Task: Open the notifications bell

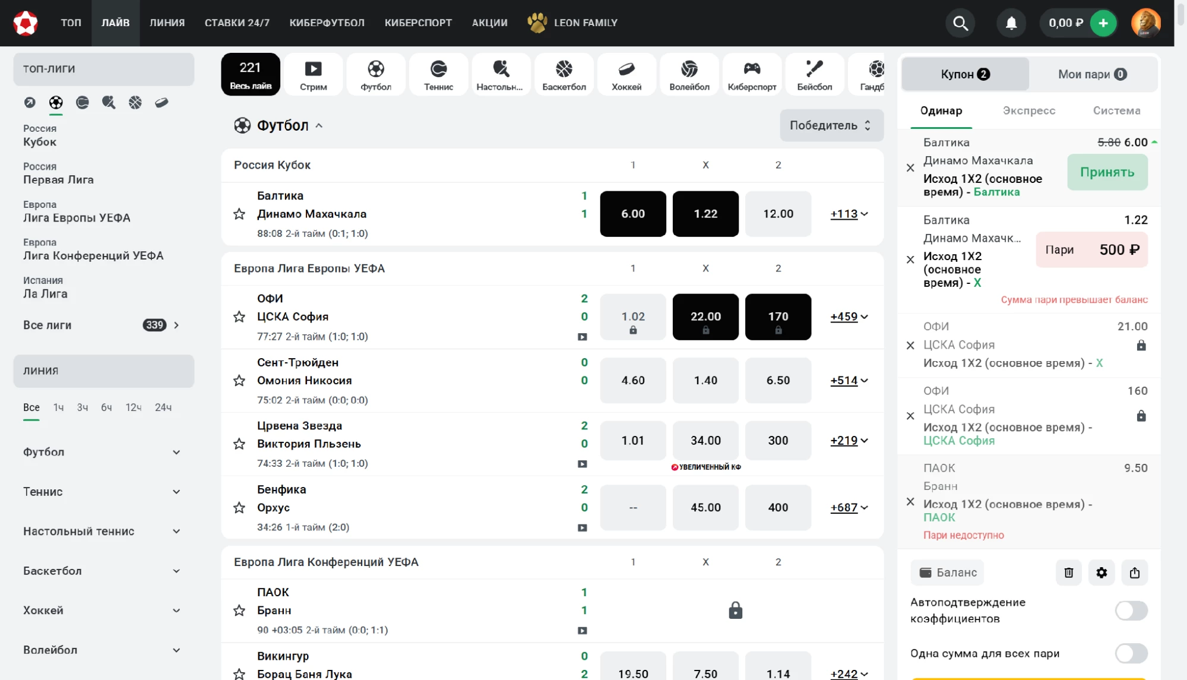Action: (1011, 23)
